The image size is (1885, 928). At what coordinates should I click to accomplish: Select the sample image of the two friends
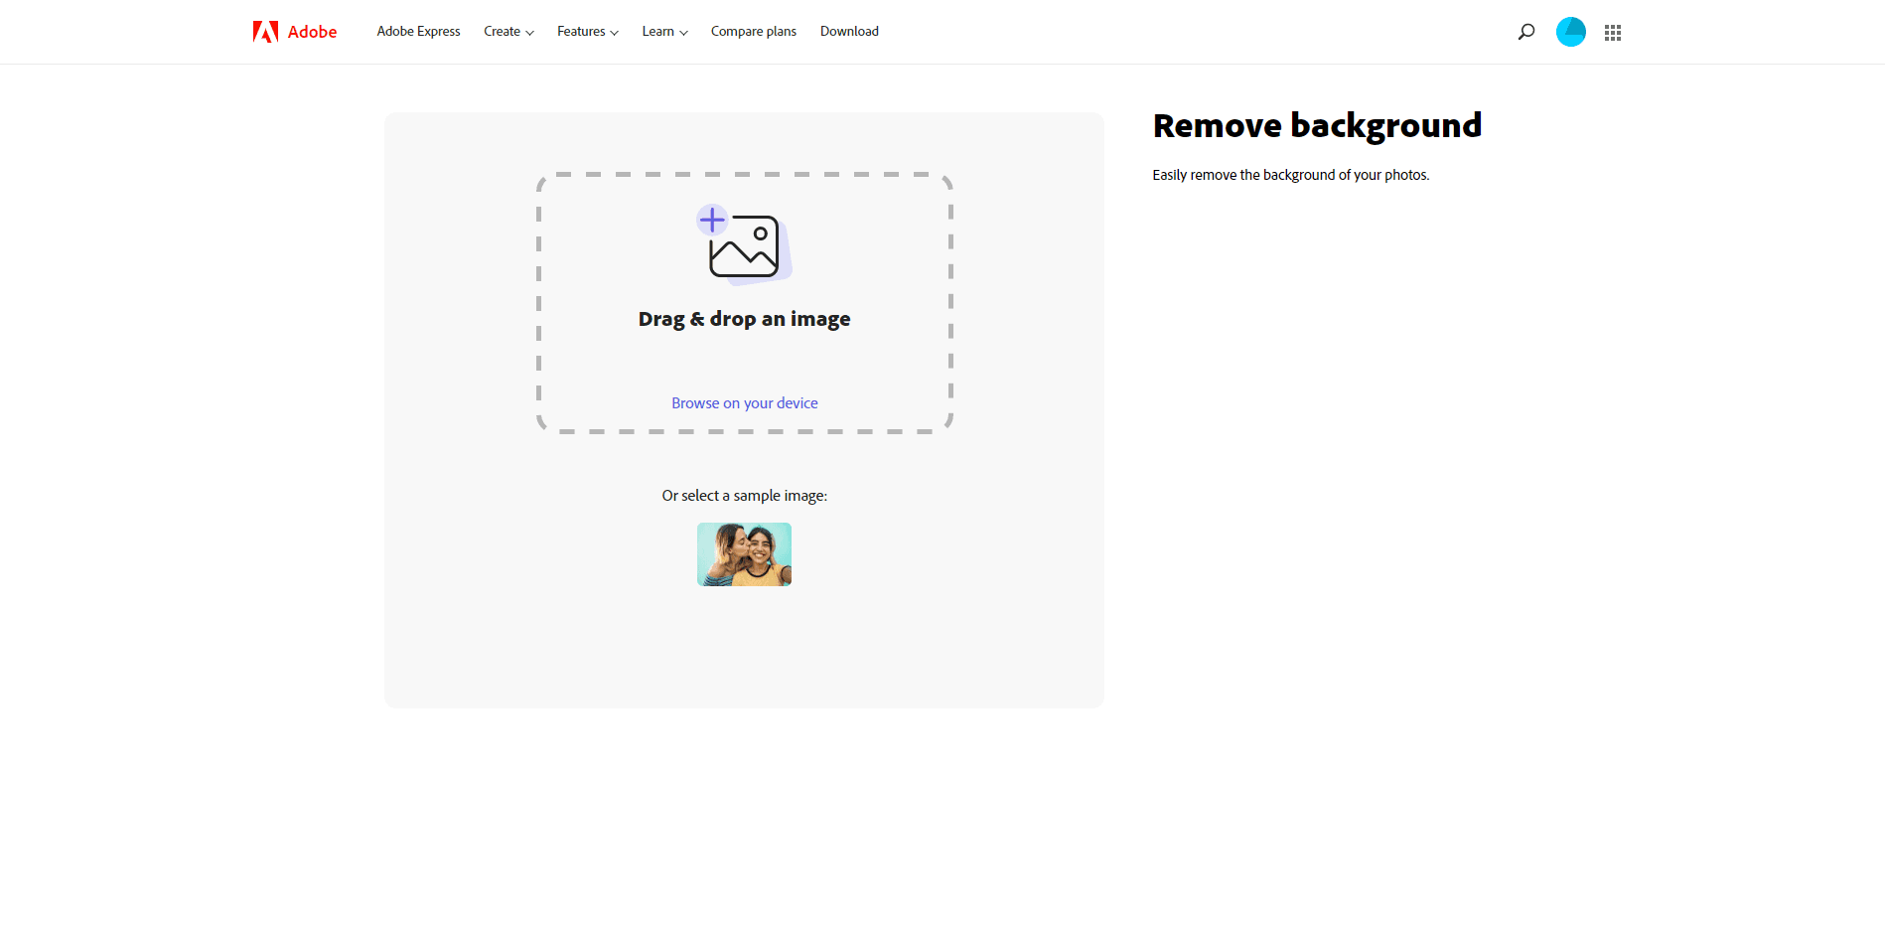744,553
